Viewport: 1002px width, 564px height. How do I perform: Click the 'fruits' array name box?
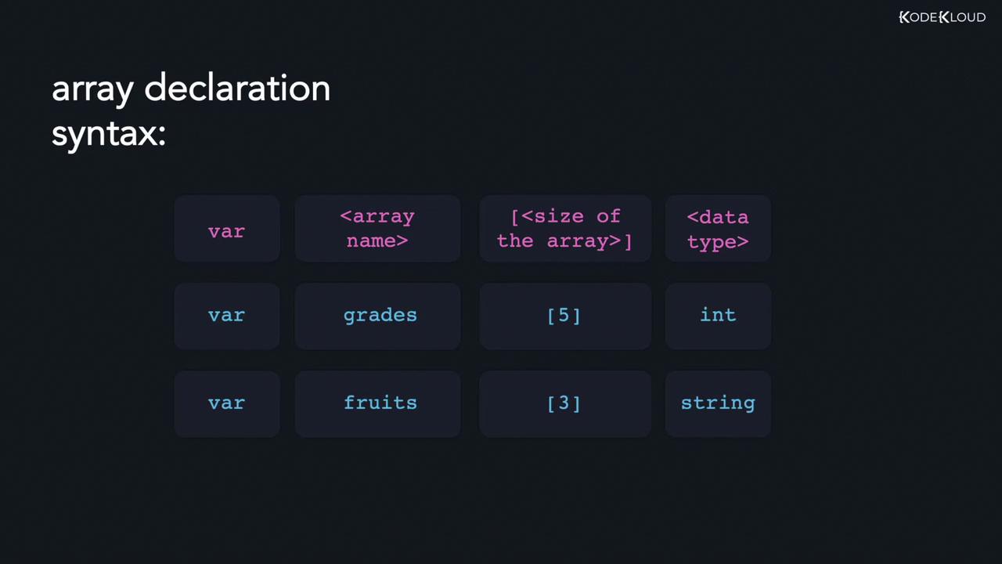(380, 403)
